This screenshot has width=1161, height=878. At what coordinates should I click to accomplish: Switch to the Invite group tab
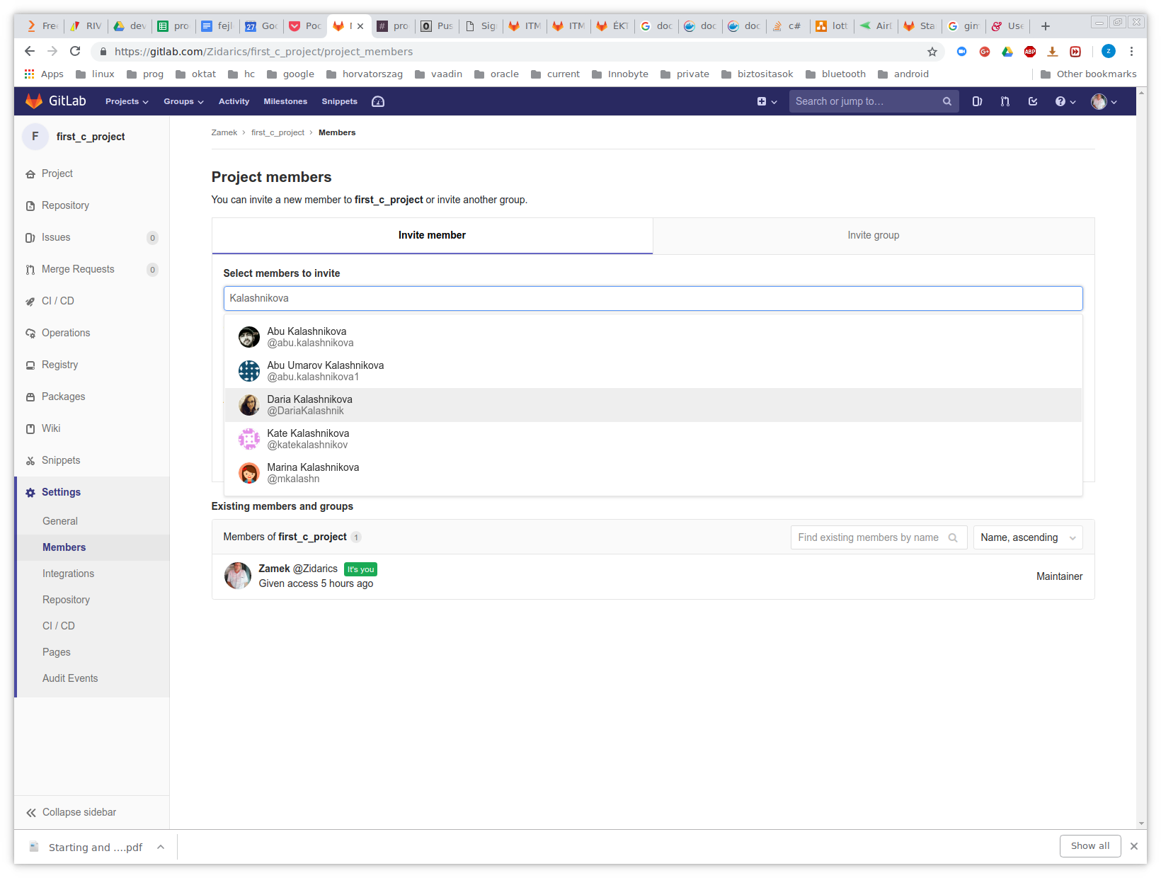pyautogui.click(x=873, y=235)
